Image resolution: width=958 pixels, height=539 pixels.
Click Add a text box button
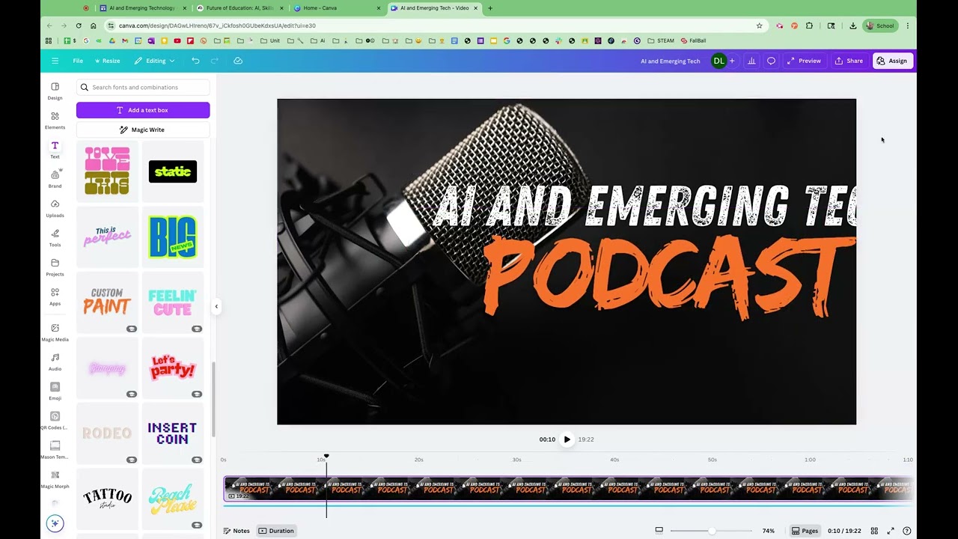click(143, 110)
